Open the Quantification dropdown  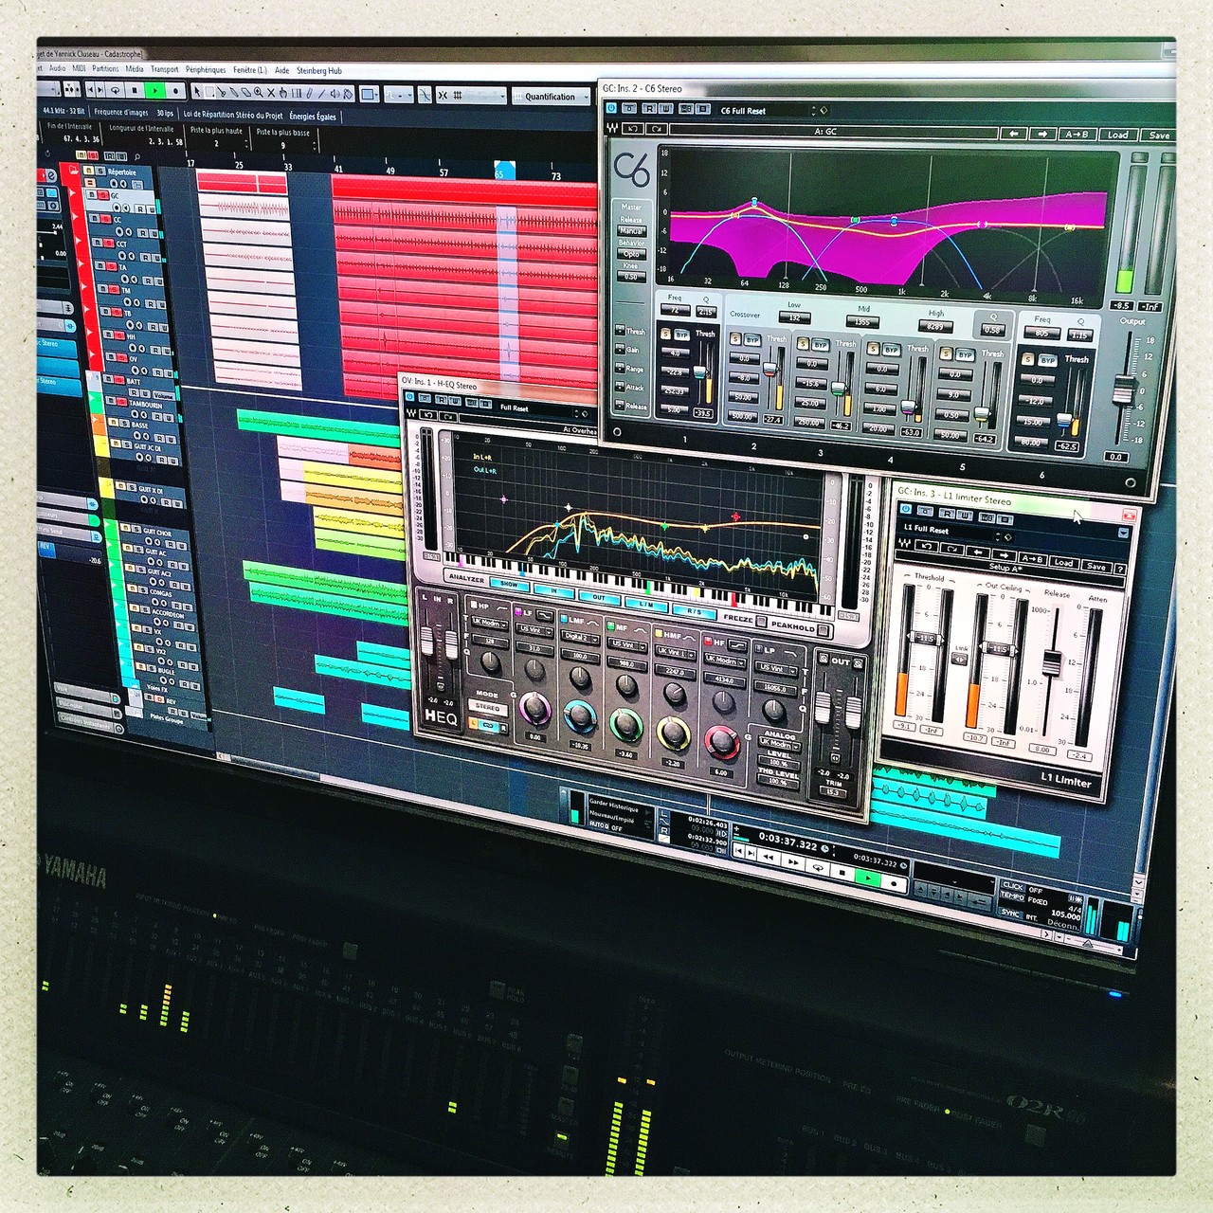[x=550, y=97]
